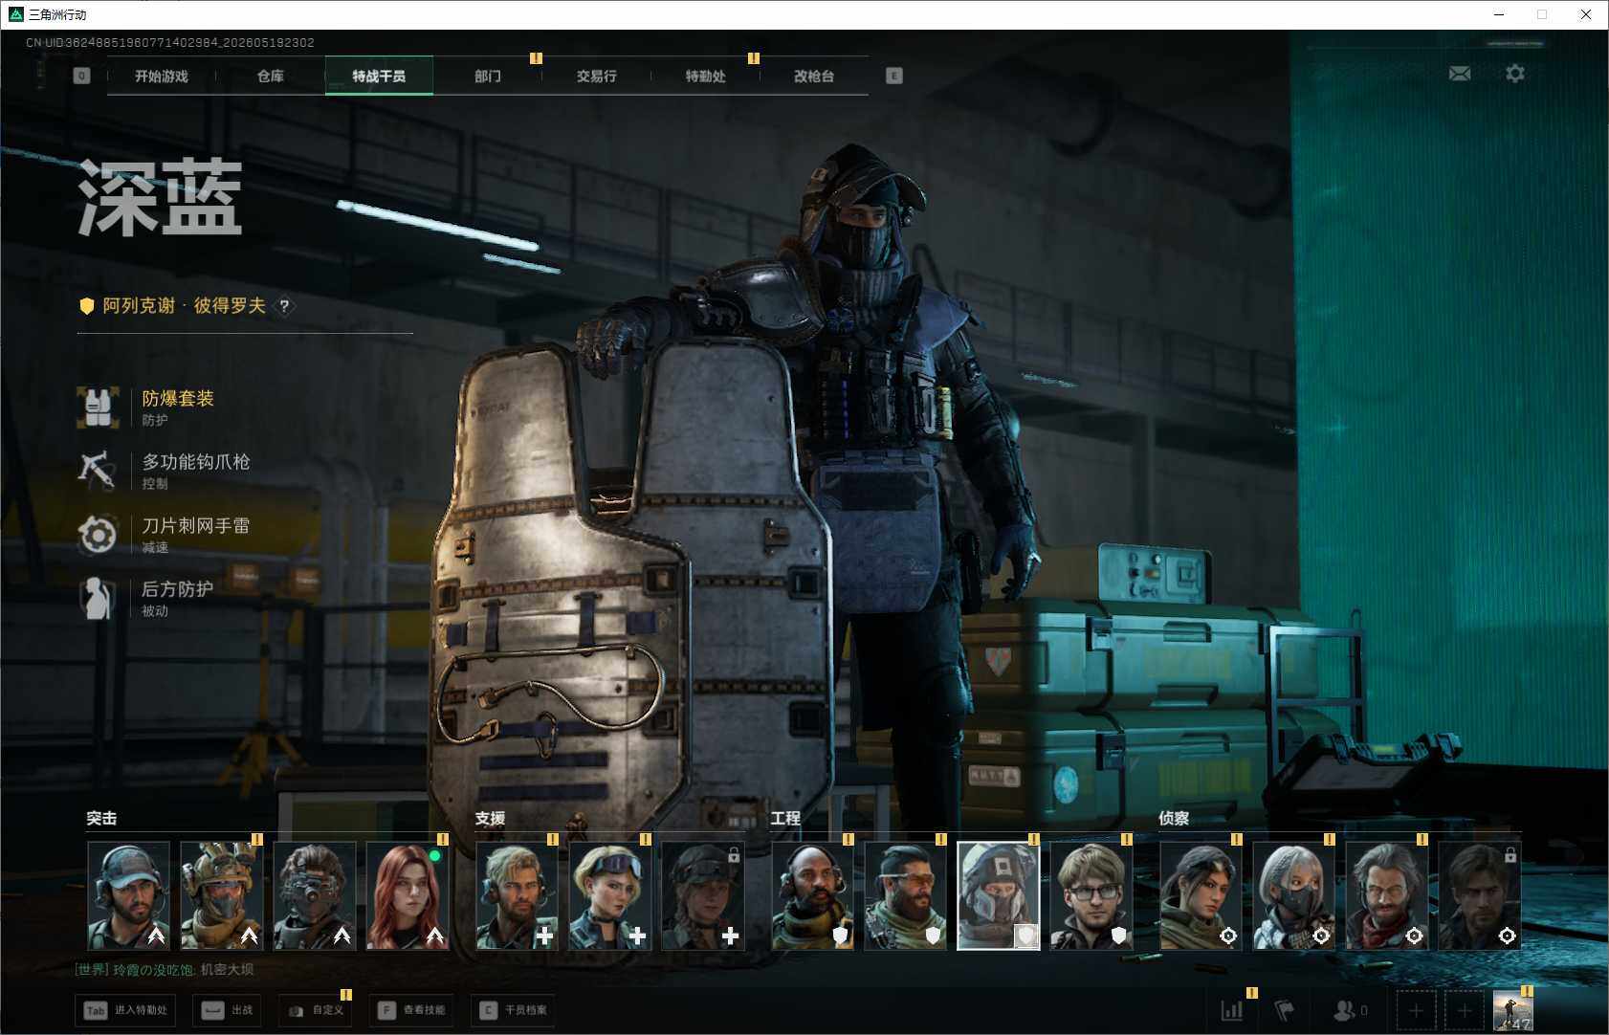Viewport: 1609px width, 1035px height.
Task: Select the 特战干员 tab
Action: 379,76
